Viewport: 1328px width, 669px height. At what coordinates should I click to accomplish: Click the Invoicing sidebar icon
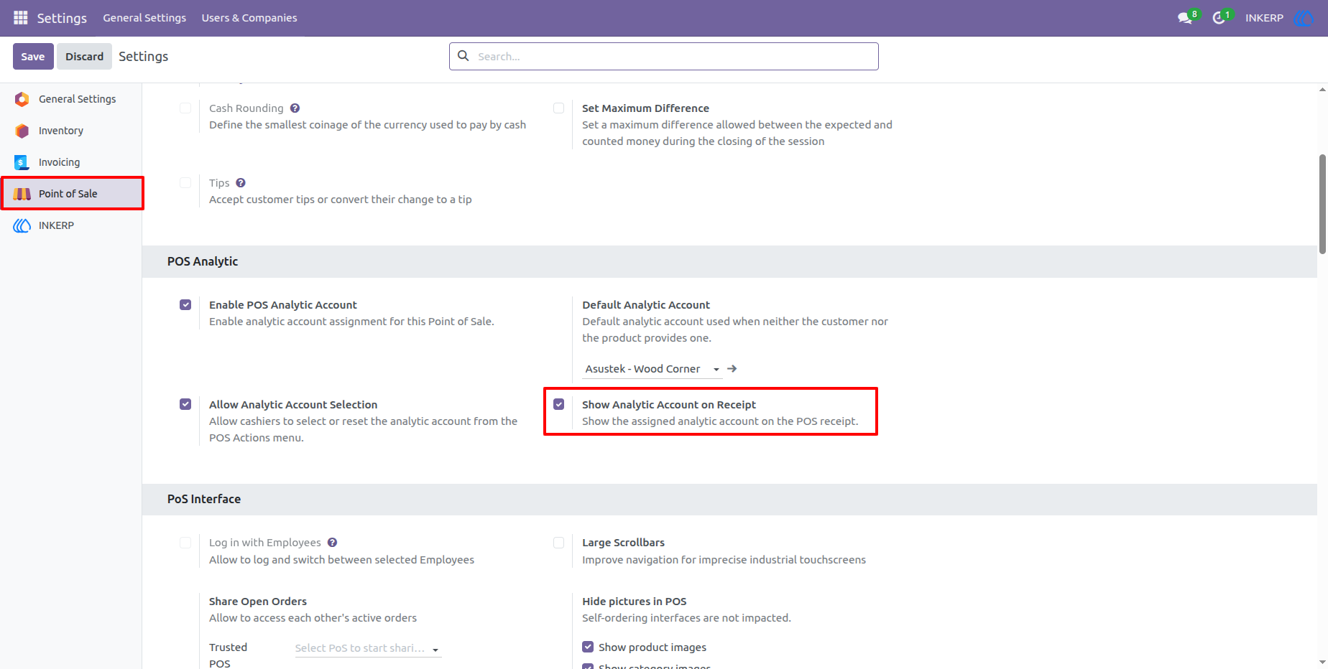22,162
